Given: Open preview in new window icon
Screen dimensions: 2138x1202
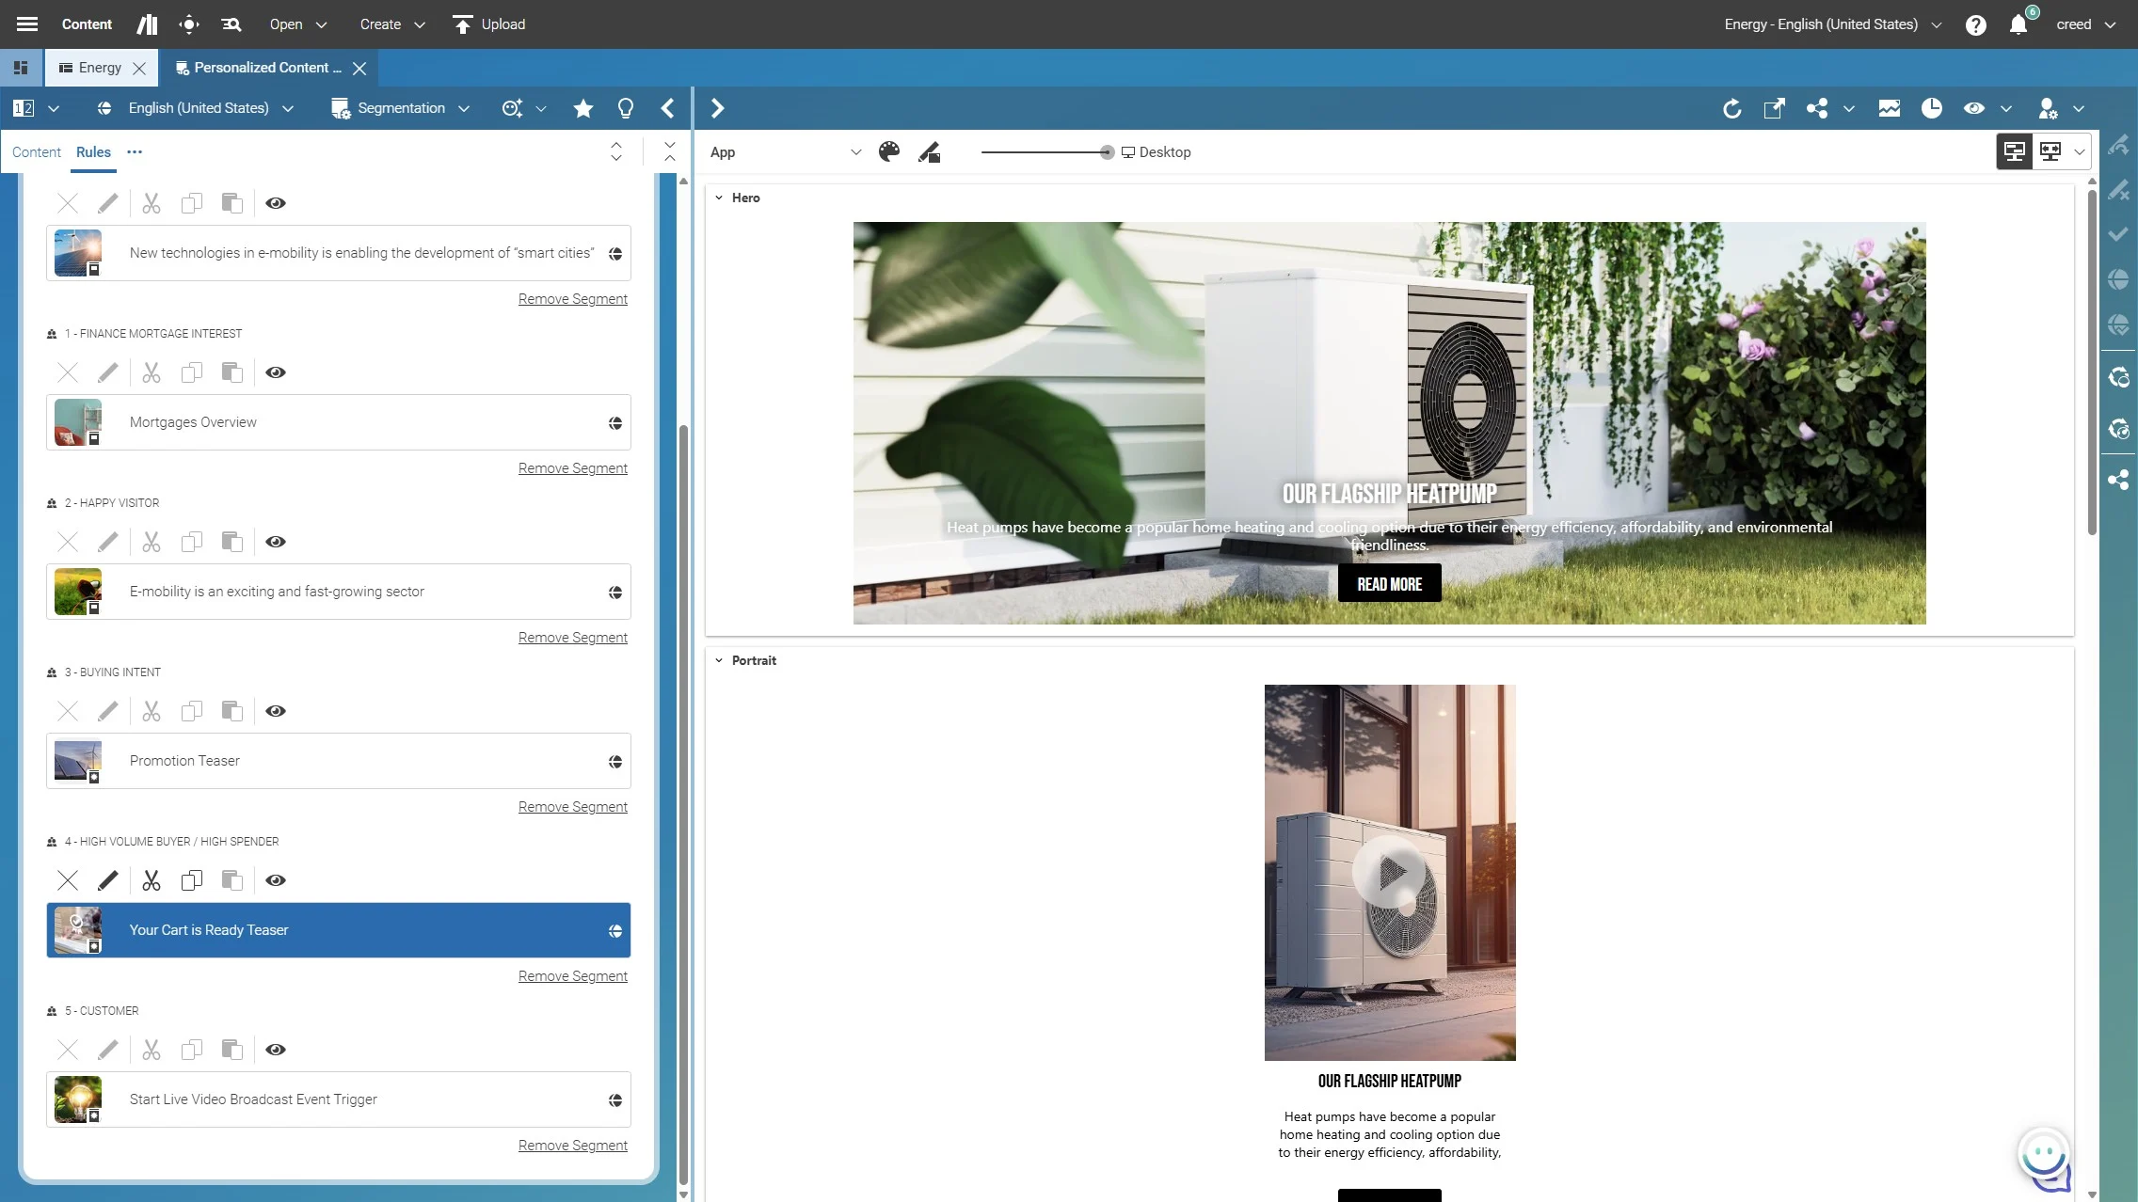Looking at the screenshot, I should tap(1774, 108).
